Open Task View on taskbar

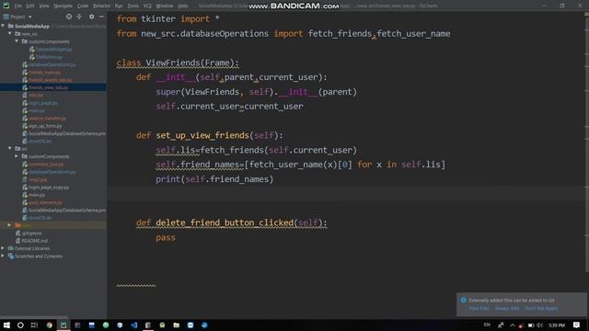pos(34,325)
